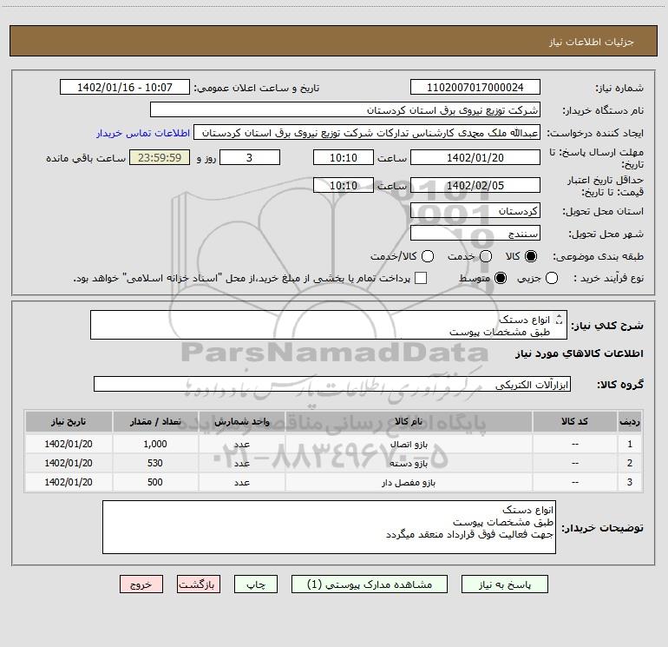Toggle the اسناد خزانه اسلامی payment checkbox

tap(421, 278)
